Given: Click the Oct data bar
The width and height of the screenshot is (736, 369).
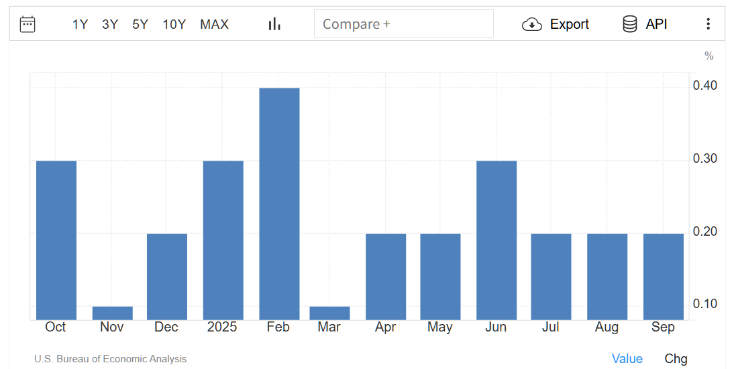Looking at the screenshot, I should (56, 240).
